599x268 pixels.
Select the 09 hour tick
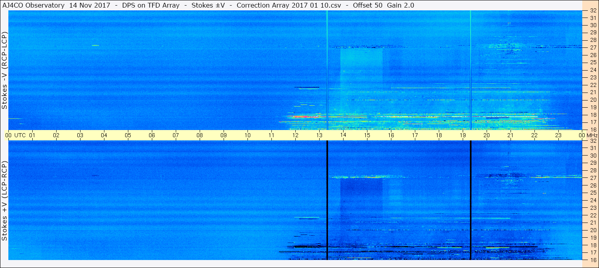click(x=224, y=135)
